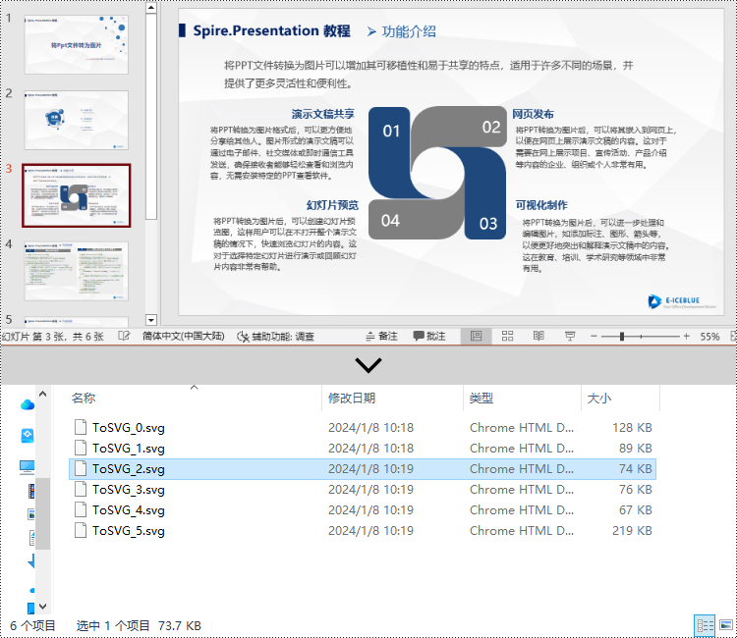
Task: Click the spell-check book icon in status bar
Action: click(124, 336)
